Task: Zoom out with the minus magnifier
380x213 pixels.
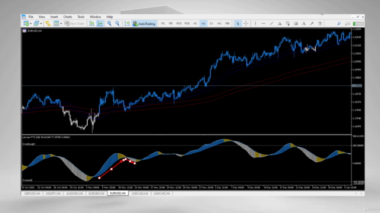Action: pos(118,24)
